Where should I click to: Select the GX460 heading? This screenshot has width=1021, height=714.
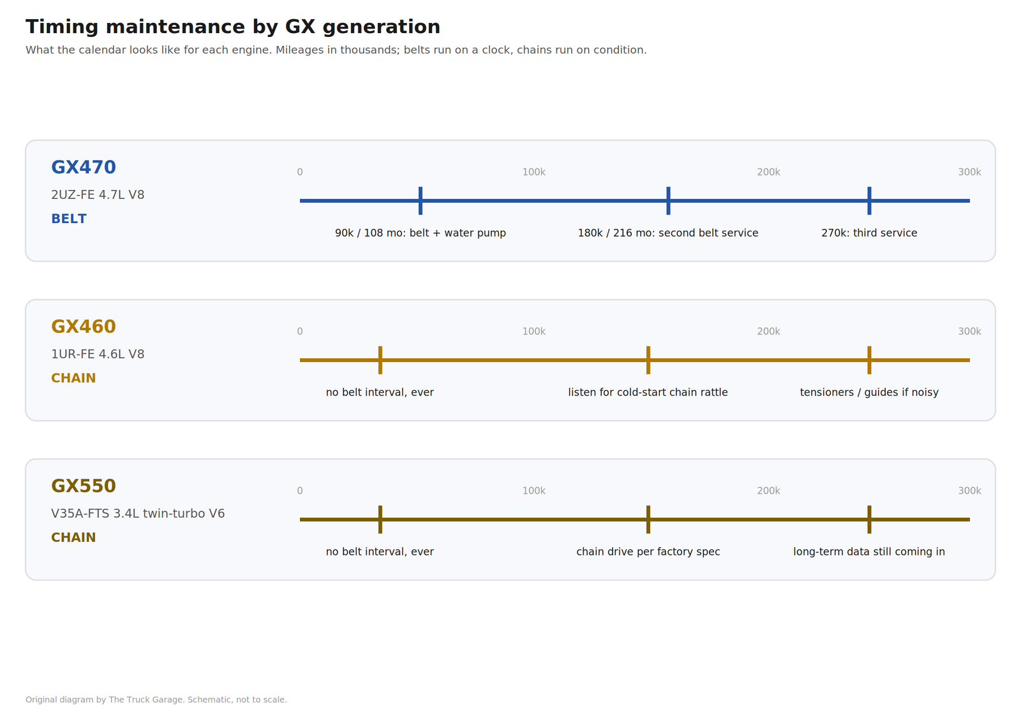click(x=84, y=326)
